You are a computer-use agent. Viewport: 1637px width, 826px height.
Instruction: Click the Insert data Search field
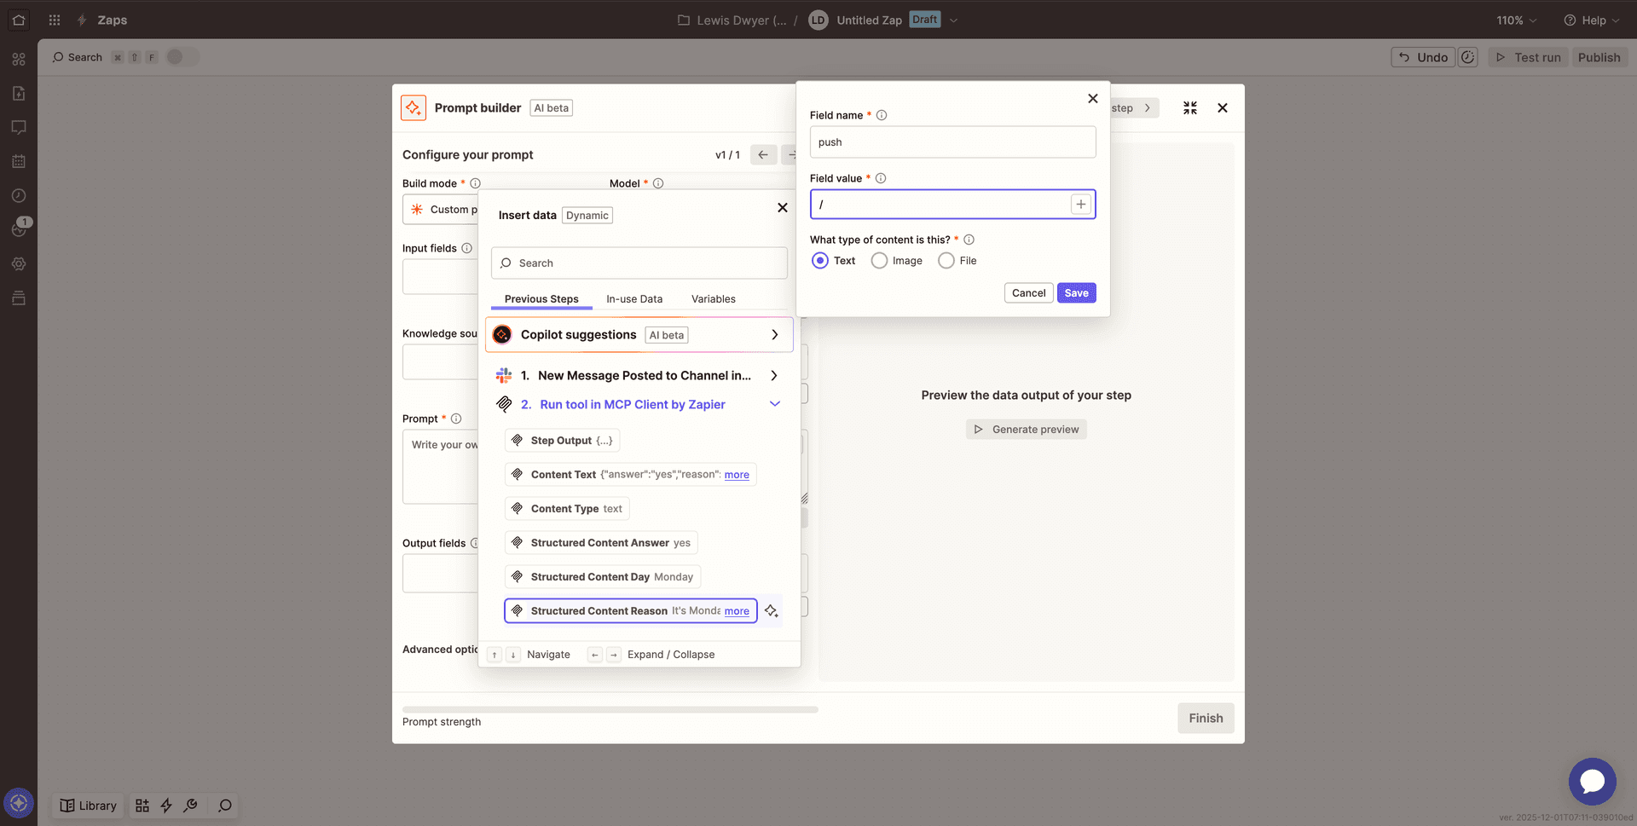[639, 263]
